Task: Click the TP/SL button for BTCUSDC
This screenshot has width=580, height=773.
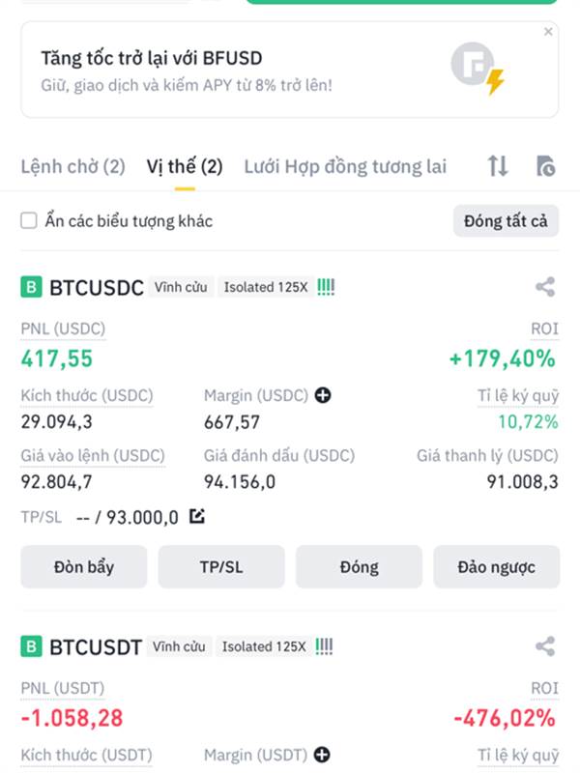Action: [221, 567]
